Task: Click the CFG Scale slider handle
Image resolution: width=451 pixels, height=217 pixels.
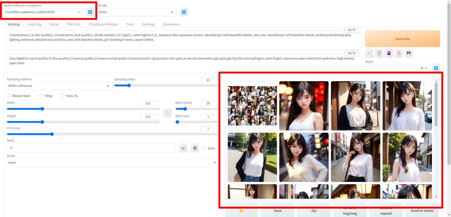Action: [52, 134]
